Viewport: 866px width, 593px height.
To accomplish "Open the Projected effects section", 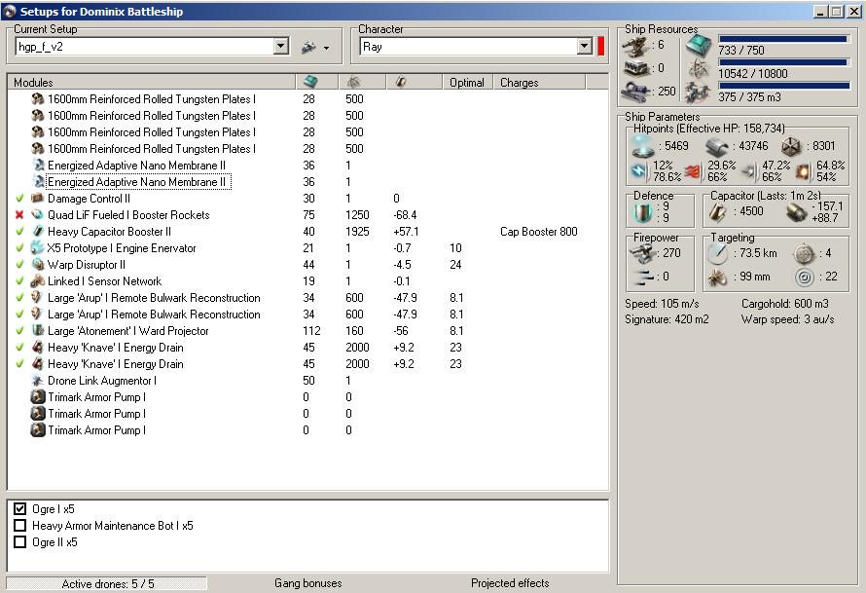I will coord(510,583).
